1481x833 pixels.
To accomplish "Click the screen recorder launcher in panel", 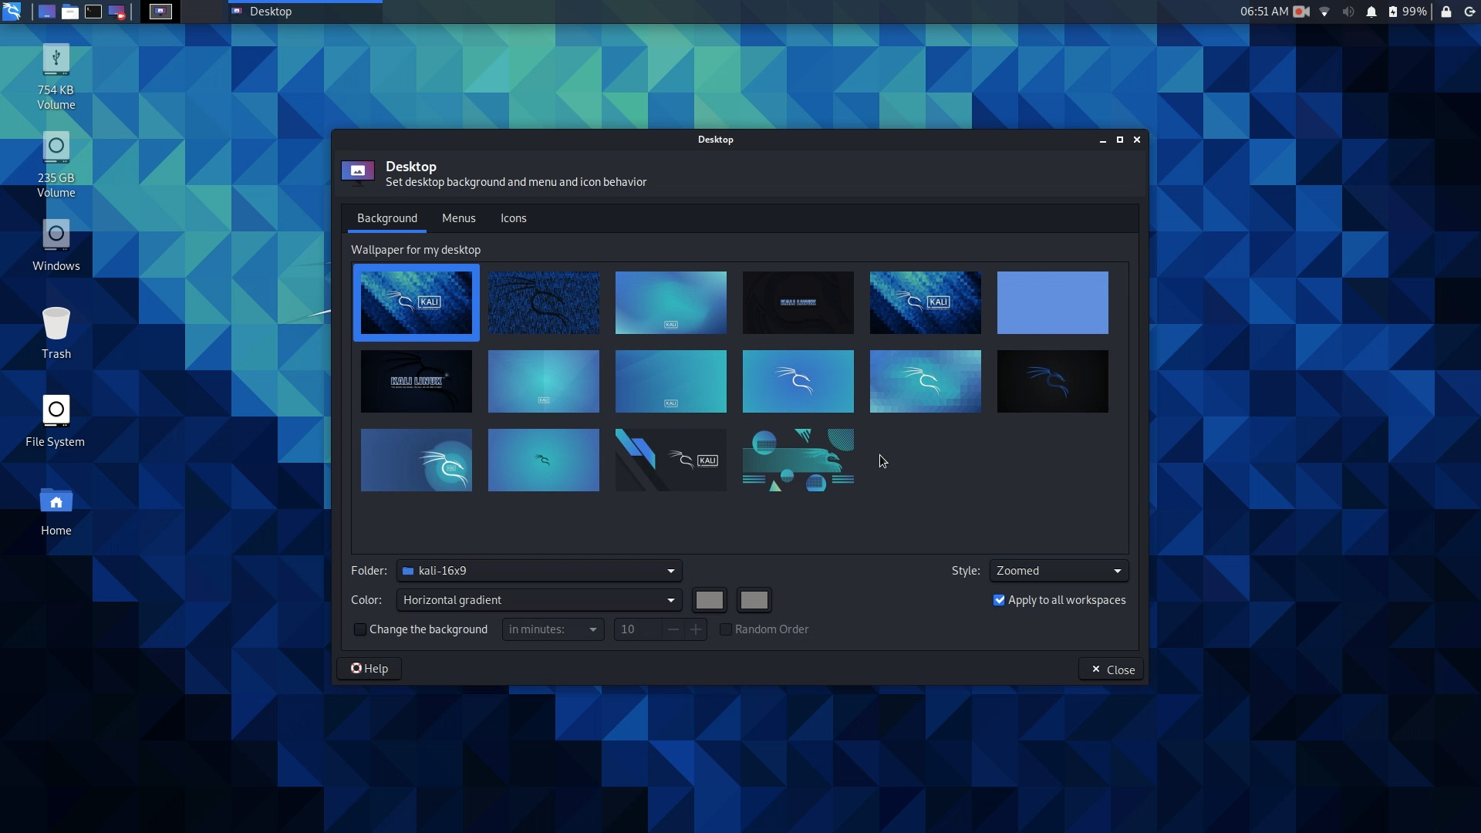I will 116,12.
